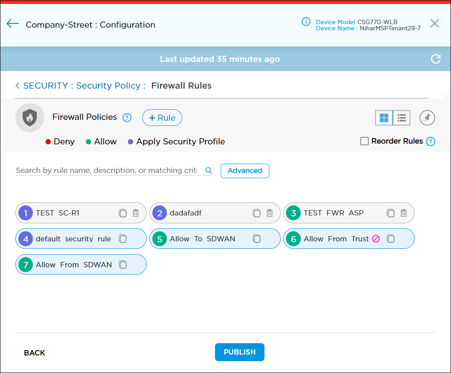451x373 pixels.
Task: Open the Security Policy breadcrumb
Action: (108, 86)
